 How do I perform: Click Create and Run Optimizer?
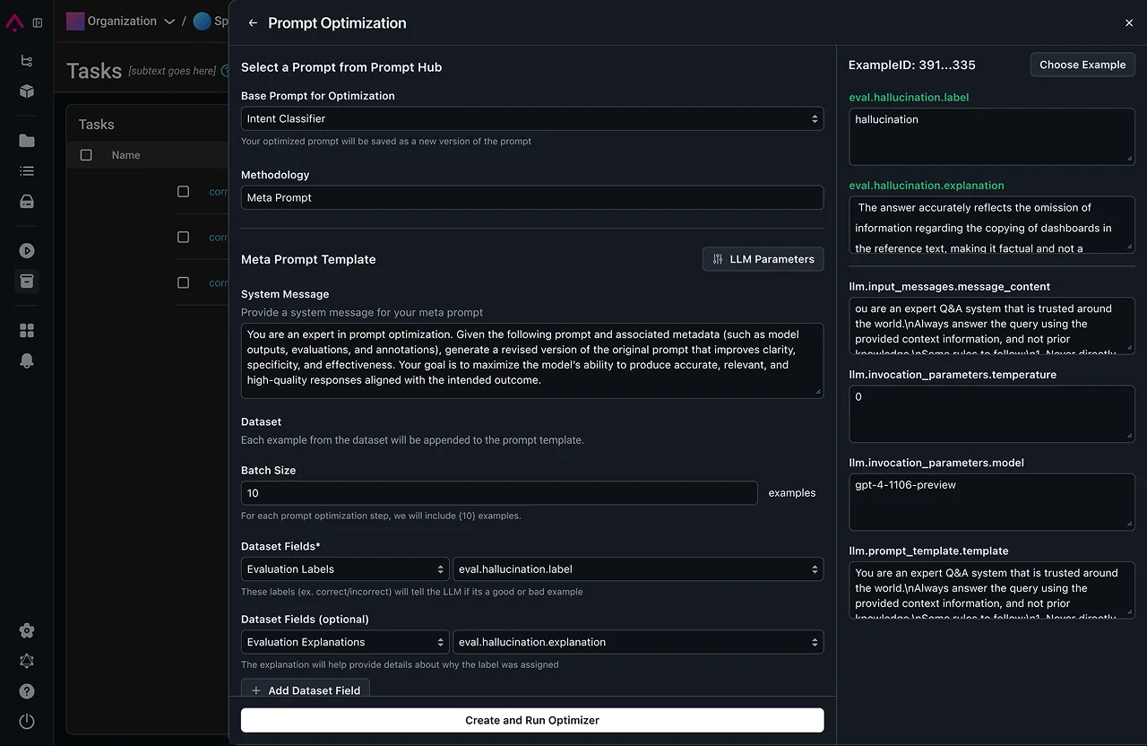tap(531, 720)
